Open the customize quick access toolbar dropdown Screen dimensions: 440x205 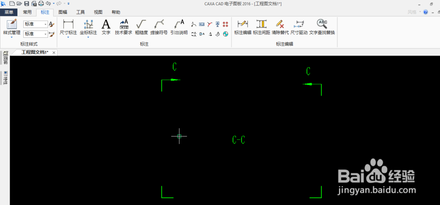click(69, 4)
